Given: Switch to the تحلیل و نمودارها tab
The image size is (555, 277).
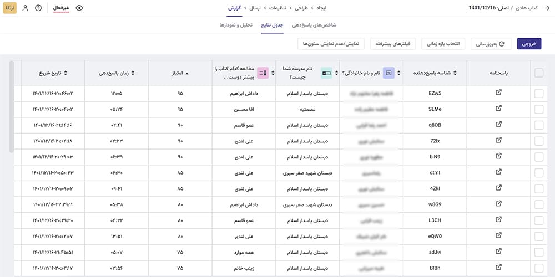Looking at the screenshot, I should click(x=236, y=25).
